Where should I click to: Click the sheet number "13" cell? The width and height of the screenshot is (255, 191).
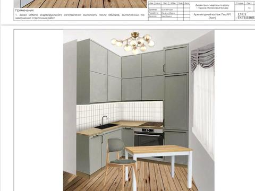249,8
